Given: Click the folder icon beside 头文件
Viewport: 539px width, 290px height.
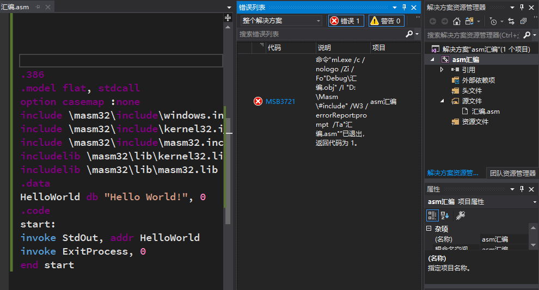Looking at the screenshot, I should (x=455, y=90).
